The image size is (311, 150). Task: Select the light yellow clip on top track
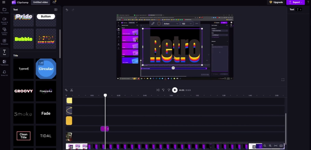(x=69, y=101)
